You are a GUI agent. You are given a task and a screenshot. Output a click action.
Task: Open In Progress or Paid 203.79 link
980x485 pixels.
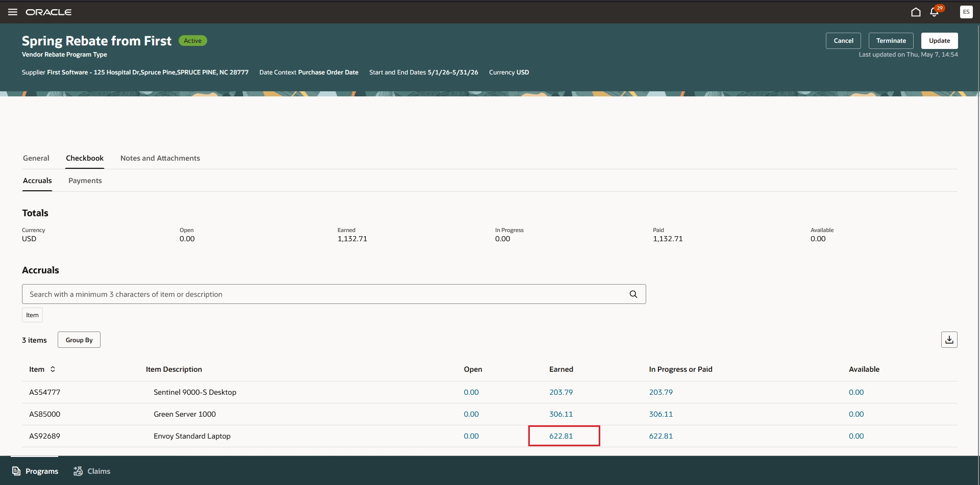(x=661, y=392)
